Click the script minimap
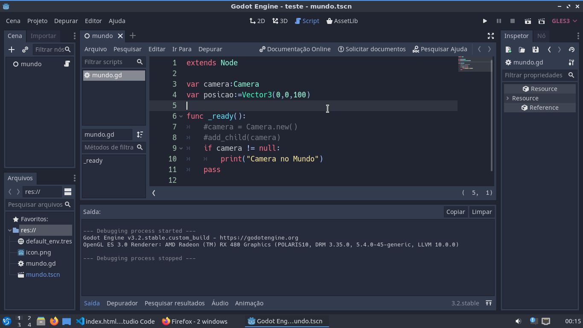 474,64
